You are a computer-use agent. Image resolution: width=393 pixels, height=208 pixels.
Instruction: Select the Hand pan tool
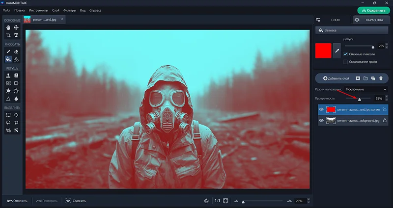click(x=8, y=27)
